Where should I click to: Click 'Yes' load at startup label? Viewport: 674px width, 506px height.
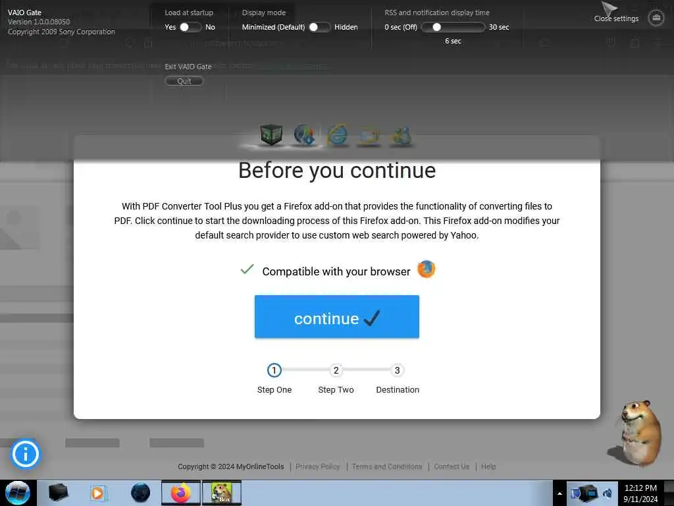(x=170, y=27)
